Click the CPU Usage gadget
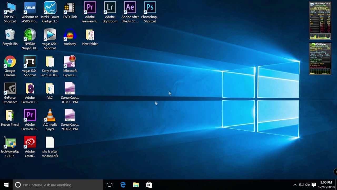 point(320,21)
